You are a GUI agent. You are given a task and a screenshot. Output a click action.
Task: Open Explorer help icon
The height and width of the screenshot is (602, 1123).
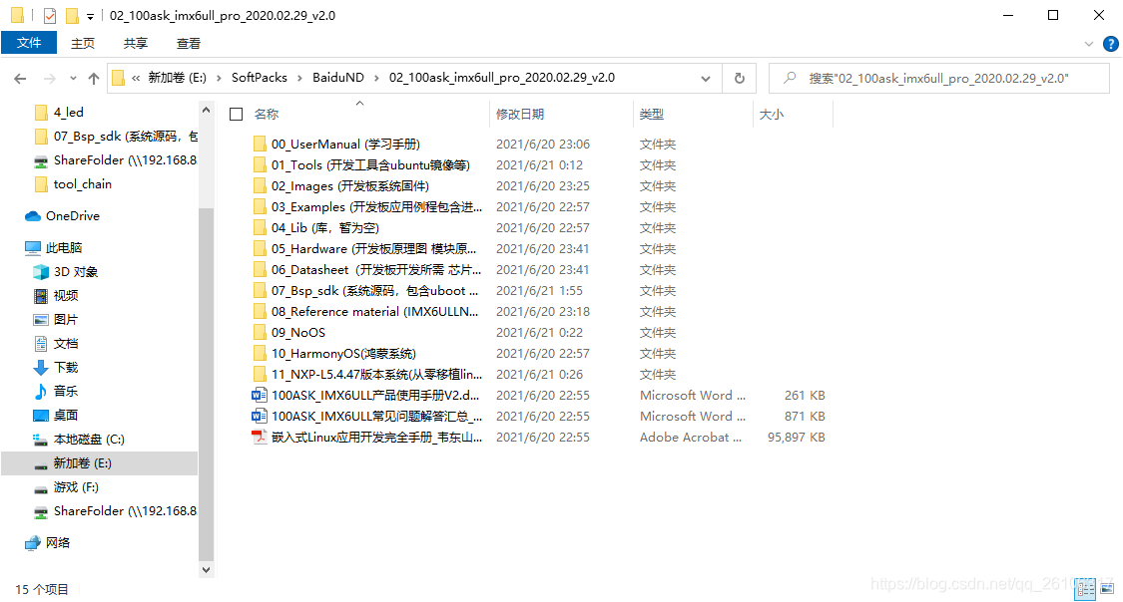coord(1111,44)
